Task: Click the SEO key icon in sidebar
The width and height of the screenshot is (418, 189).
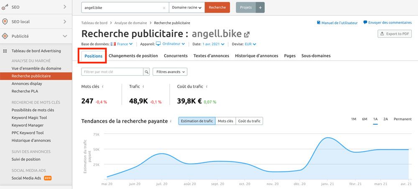Action: pyautogui.click(x=5, y=7)
